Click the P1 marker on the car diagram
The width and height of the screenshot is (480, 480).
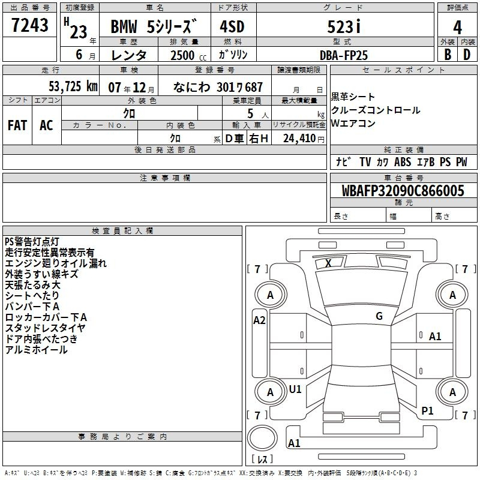[427, 411]
